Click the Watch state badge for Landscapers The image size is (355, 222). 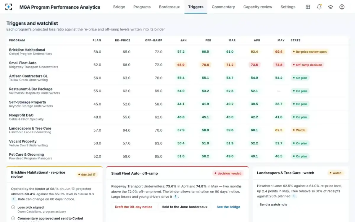(299, 130)
